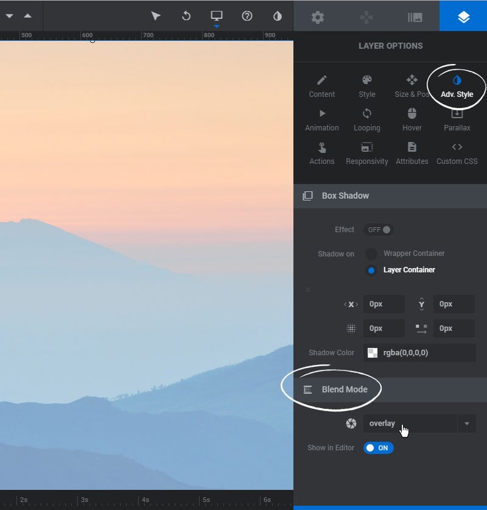Open Size & Pos layer options
487x510 pixels.
tap(412, 87)
